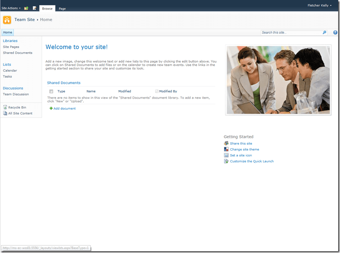
Task: Select the Browse ribbon tab
Action: coord(47,9)
